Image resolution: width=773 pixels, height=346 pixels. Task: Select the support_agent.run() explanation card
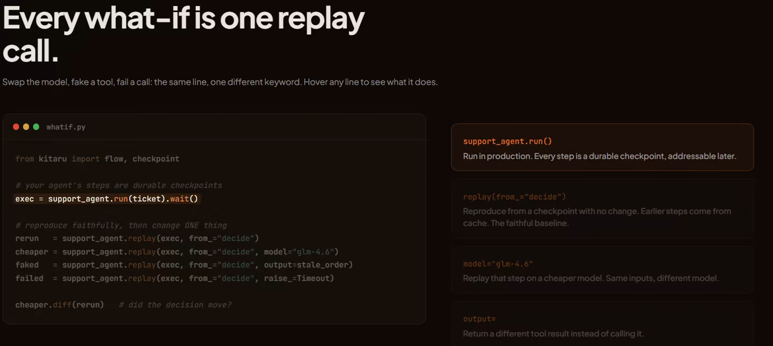click(x=602, y=147)
